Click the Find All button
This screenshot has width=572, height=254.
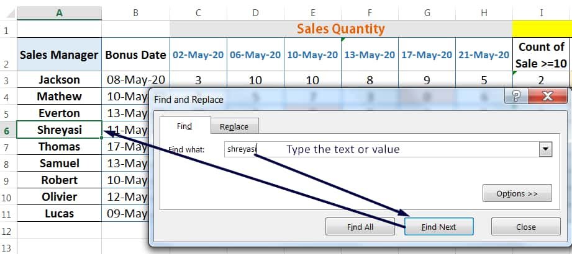click(360, 227)
